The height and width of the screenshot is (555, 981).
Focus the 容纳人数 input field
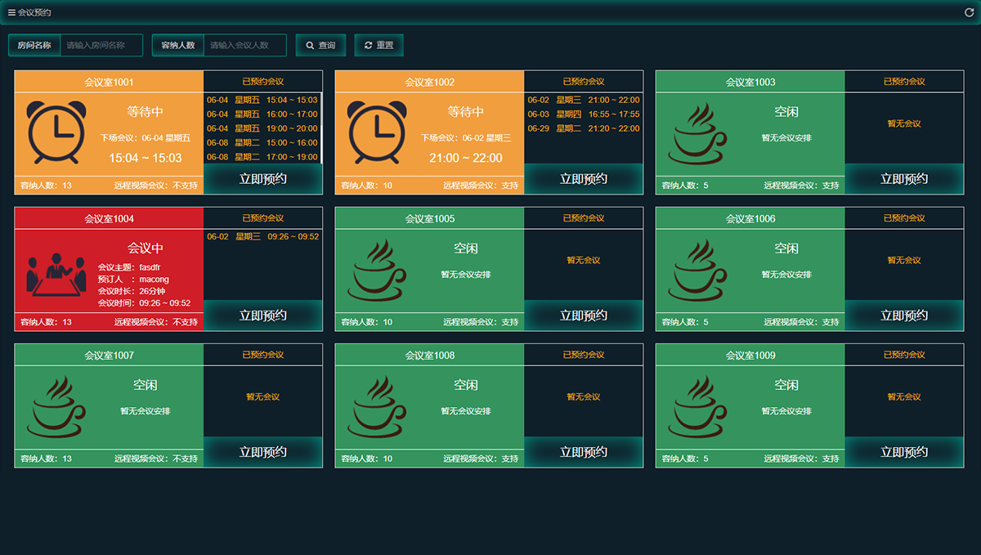[245, 45]
